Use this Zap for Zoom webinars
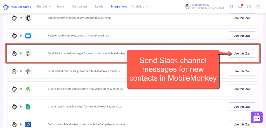Screen dimensions: 266x128 [x=242, y=36]
